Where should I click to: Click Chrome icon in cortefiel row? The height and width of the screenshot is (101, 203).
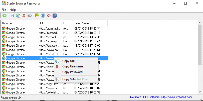point(4,92)
